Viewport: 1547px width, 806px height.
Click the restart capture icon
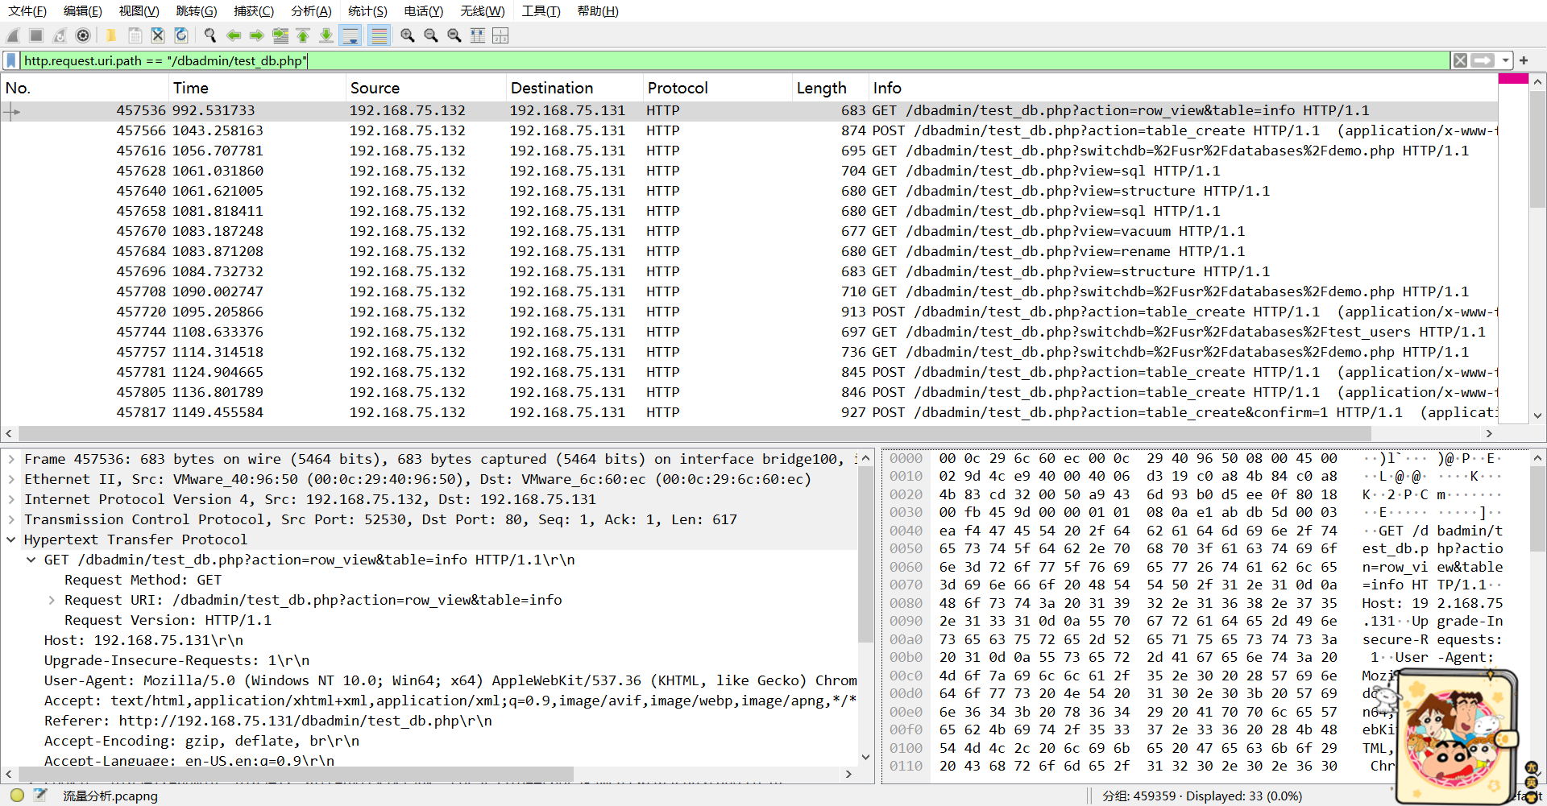60,35
